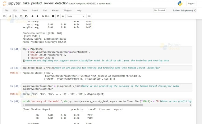This screenshot has height=124, width=202.
Task: Click the ('tfidf',TfidfTransformer()) code line
Action: (47, 55)
